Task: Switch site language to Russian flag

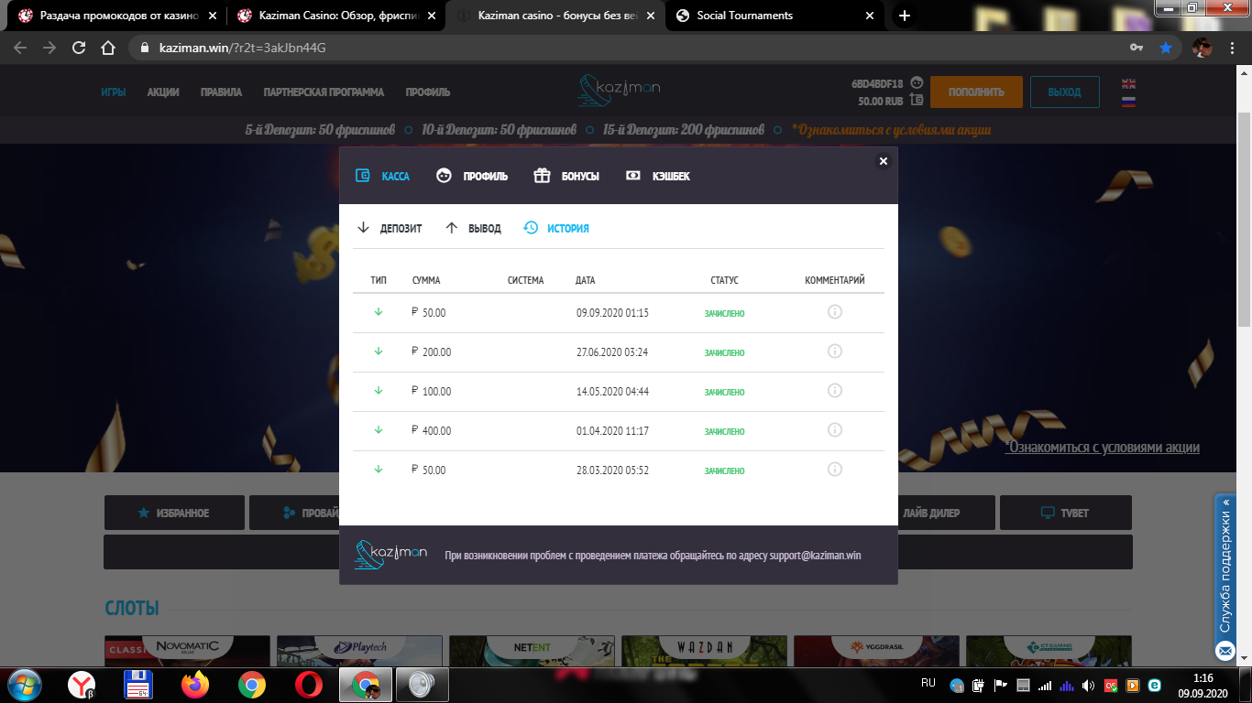Action: 1128,101
